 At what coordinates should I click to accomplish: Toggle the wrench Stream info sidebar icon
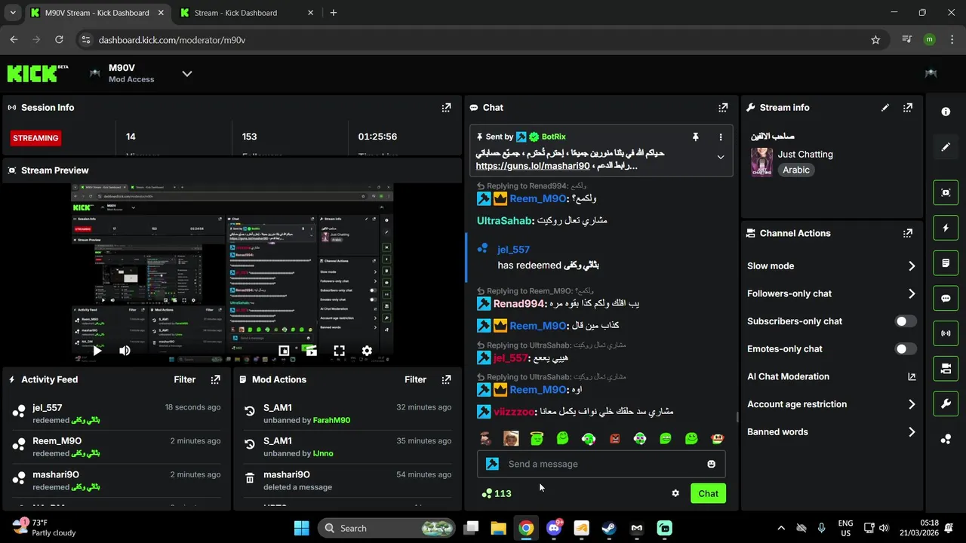tap(946, 403)
